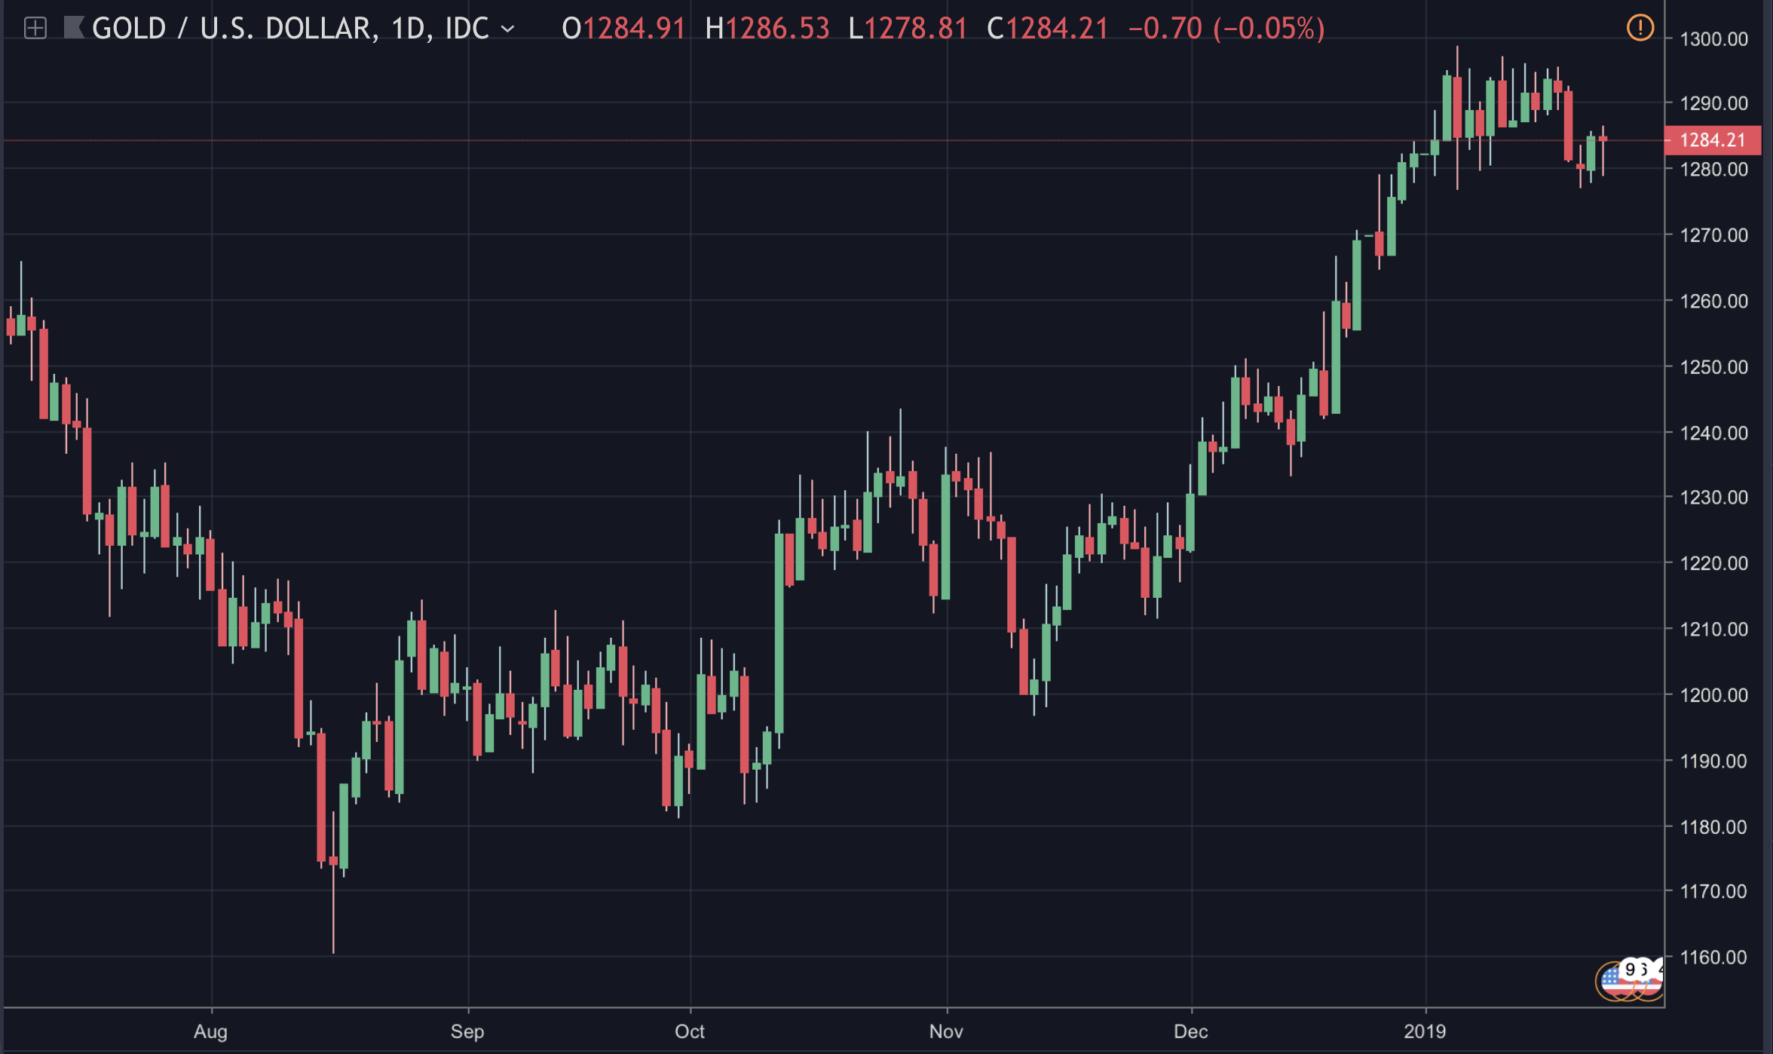Click the 1290.00 price axis label
Viewport: 1773px width, 1054px height.
pos(1714,103)
